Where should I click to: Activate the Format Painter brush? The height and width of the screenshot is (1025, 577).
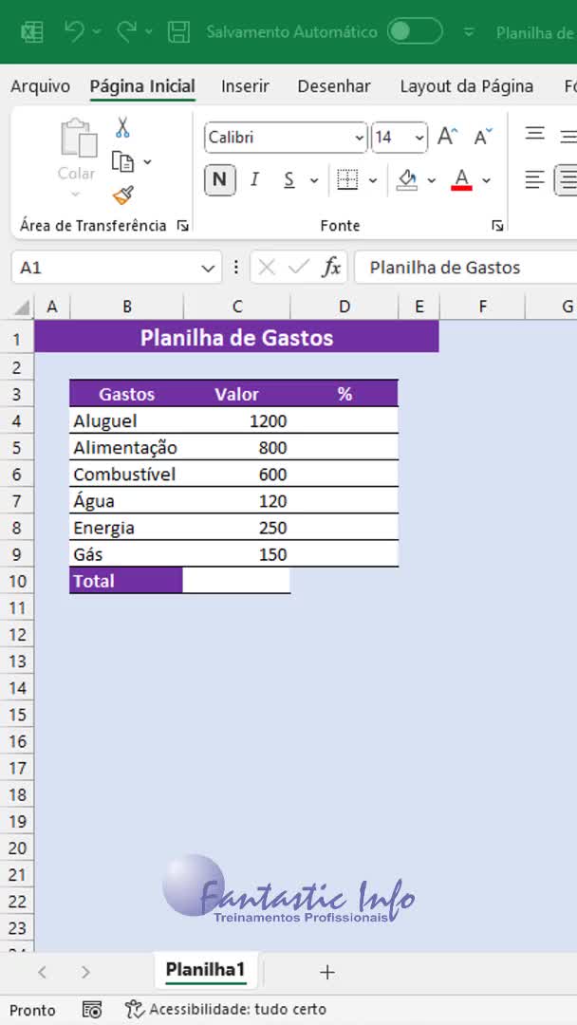pos(122,195)
